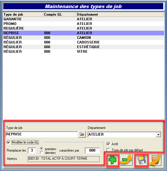Save using the floppy disk icon
The image size is (167, 171).
point(142,160)
